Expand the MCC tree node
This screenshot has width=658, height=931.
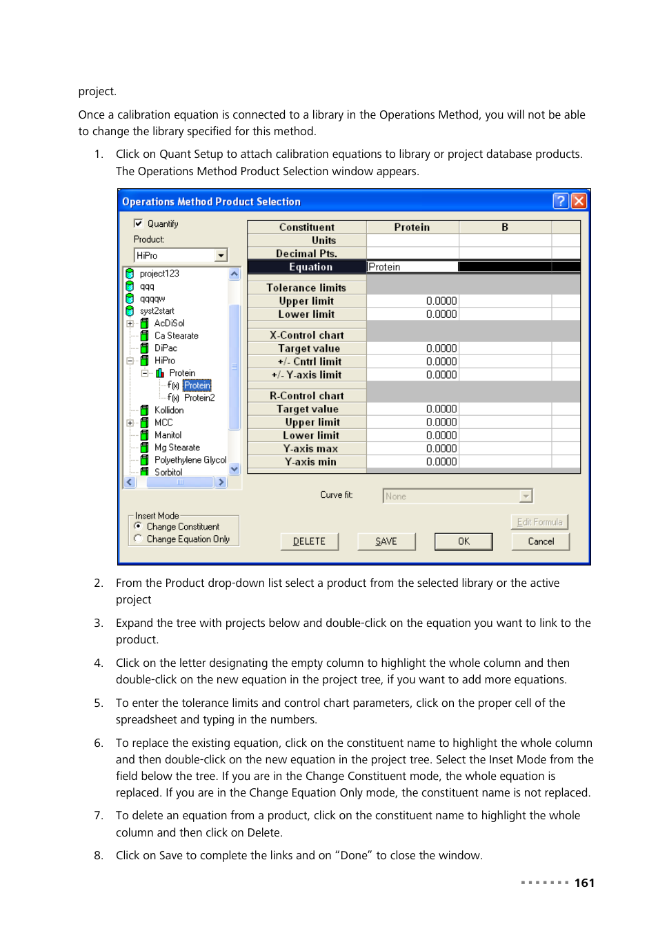click(x=130, y=423)
